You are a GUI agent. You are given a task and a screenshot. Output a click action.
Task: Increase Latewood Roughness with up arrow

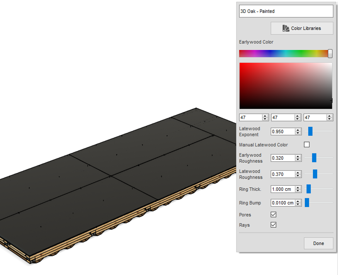coord(298,173)
